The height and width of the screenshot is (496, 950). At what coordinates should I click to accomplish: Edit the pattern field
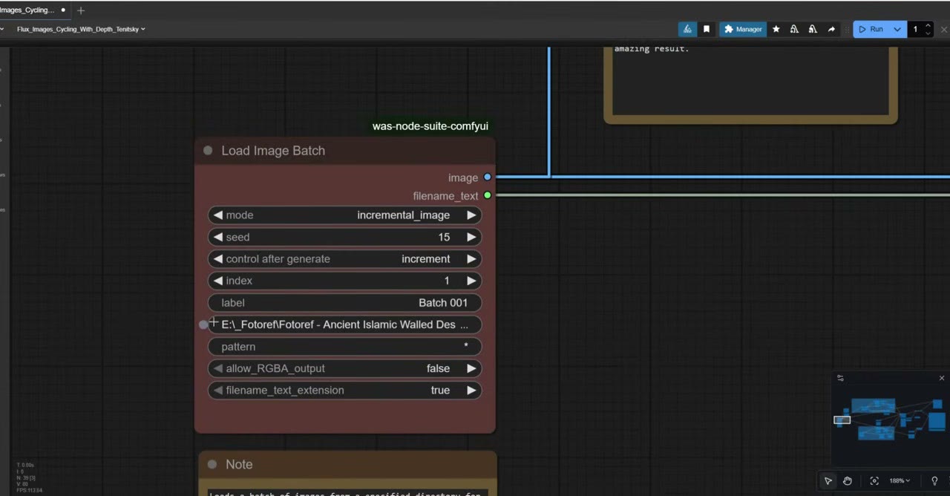coord(344,347)
